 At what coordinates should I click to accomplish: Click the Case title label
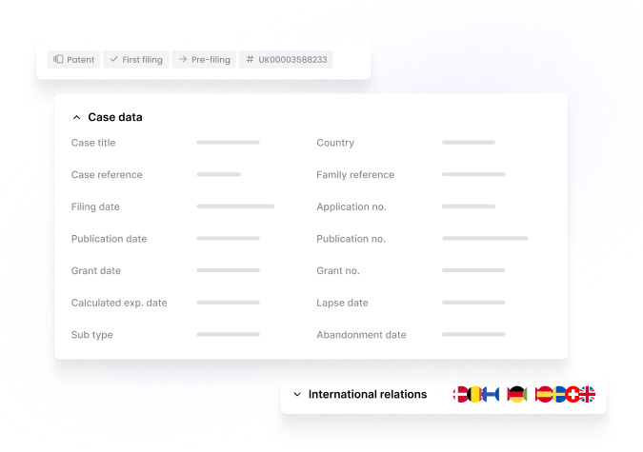[93, 143]
